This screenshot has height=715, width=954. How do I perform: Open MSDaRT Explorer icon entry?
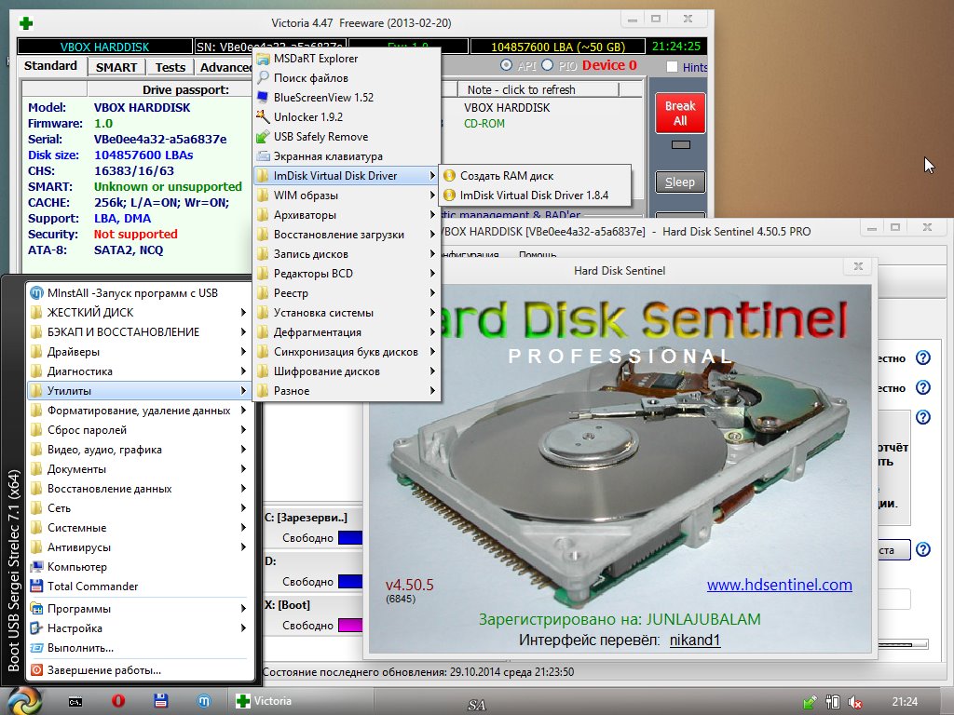click(x=263, y=59)
